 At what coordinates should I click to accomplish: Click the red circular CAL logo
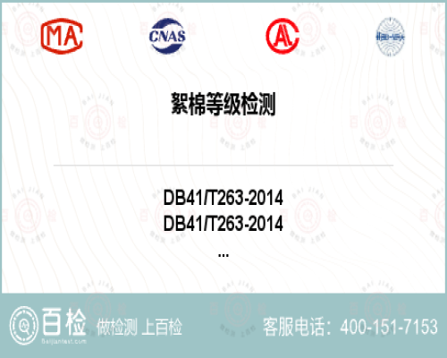283,36
